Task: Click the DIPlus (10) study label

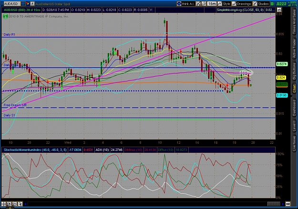Action: pyautogui.click(x=165, y=150)
